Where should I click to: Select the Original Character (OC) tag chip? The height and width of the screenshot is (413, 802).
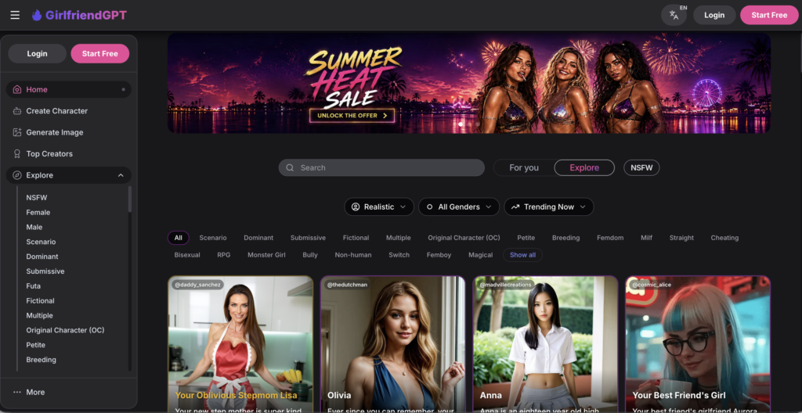[x=464, y=238]
